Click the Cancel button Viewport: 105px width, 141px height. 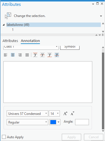click(94, 137)
